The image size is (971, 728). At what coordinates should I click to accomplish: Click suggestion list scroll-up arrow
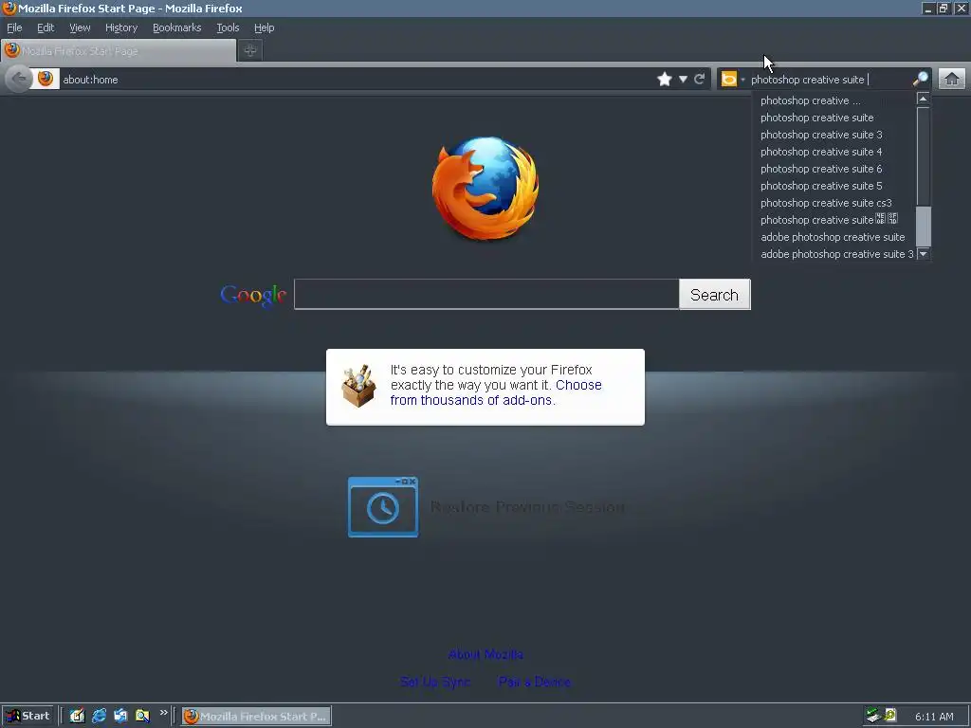pyautogui.click(x=923, y=99)
